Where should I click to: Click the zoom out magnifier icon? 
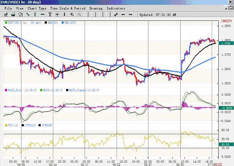pos(79,15)
